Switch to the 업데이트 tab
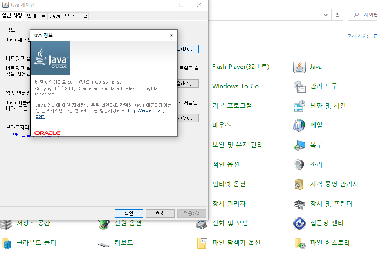Screen dimensions: 377x254 click(x=36, y=16)
